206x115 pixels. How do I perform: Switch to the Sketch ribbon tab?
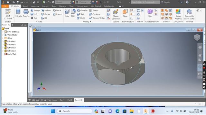click(x=25, y=6)
